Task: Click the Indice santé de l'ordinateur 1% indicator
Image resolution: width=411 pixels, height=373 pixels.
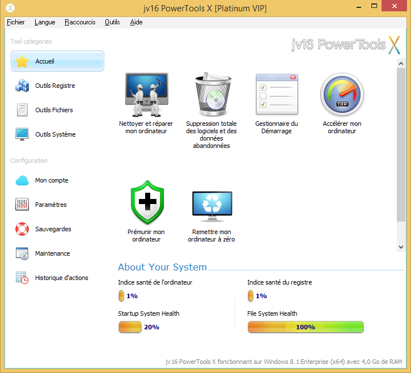Action: pyautogui.click(x=121, y=296)
